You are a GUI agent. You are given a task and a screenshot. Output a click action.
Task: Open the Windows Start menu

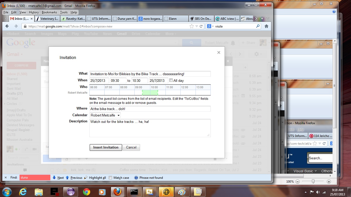tap(7, 192)
